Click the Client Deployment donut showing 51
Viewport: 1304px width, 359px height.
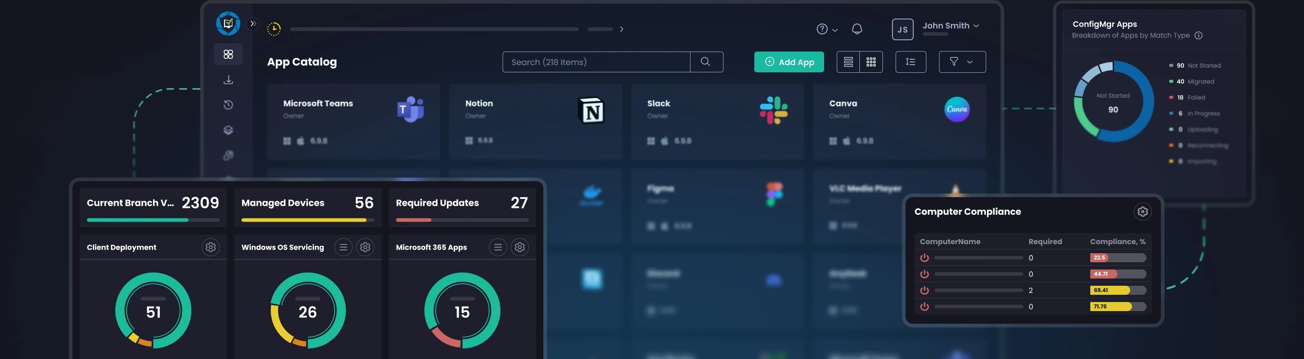[153, 311]
